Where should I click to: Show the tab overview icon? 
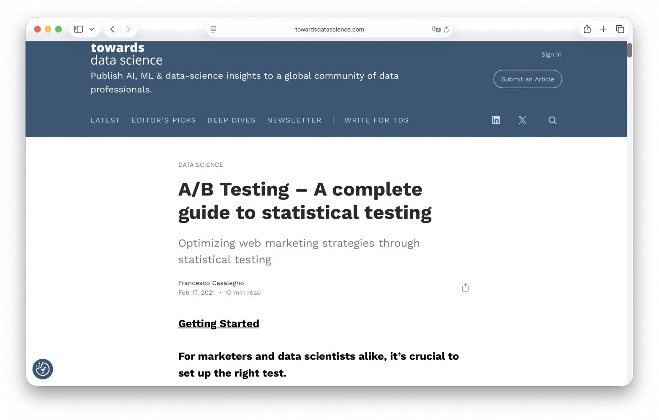click(x=620, y=29)
